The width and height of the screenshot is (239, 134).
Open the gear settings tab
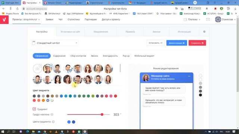pos(204,32)
